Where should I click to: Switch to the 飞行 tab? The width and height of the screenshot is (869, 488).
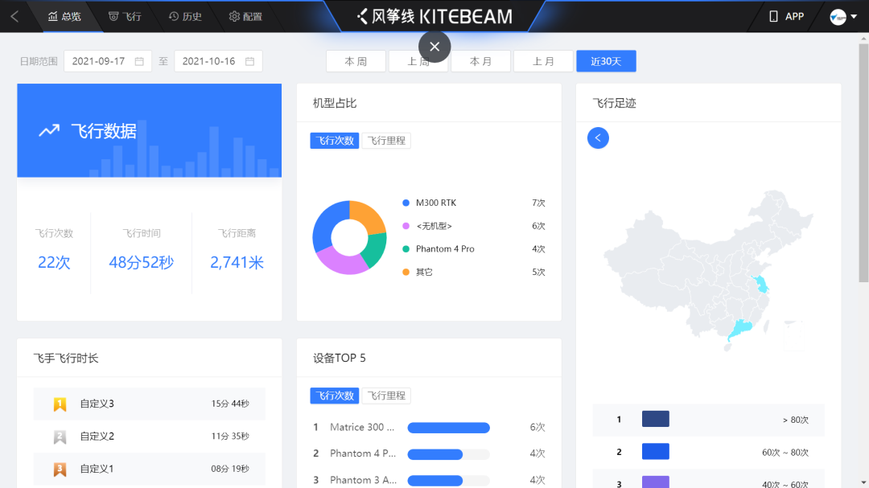pos(125,16)
